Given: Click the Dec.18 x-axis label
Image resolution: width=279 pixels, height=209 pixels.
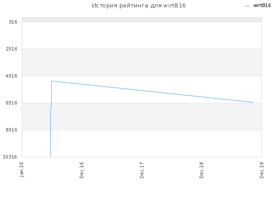Looking at the screenshot, I should 201,170.
